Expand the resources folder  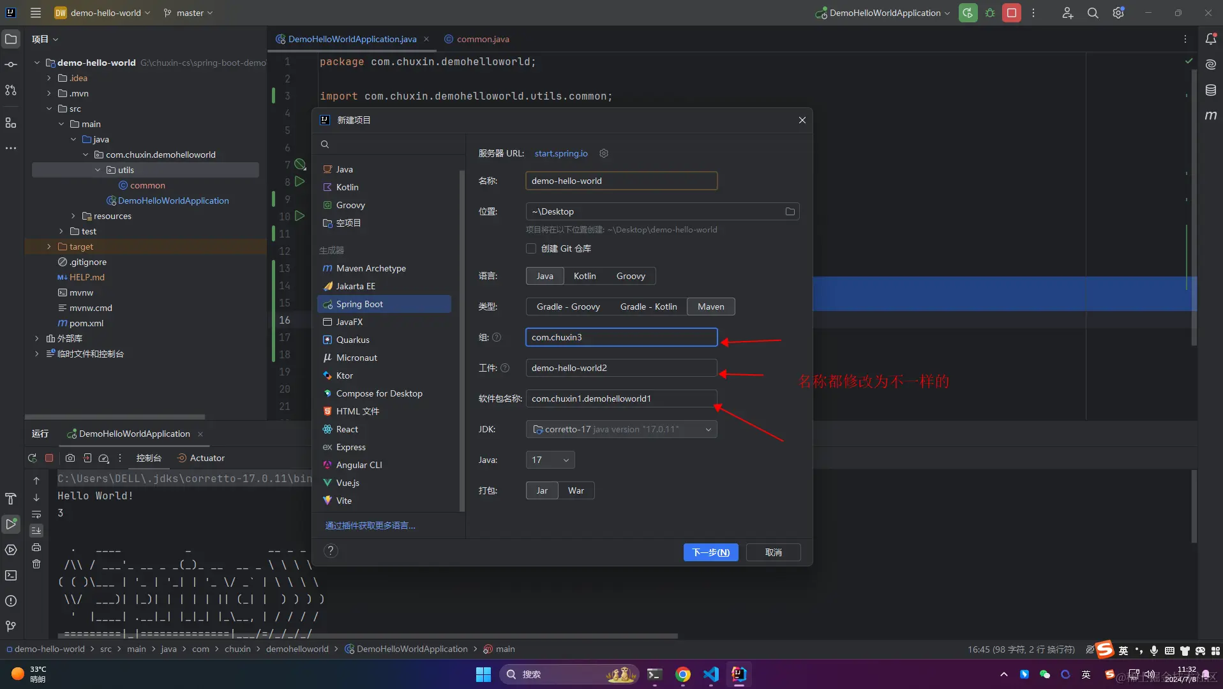(x=73, y=216)
